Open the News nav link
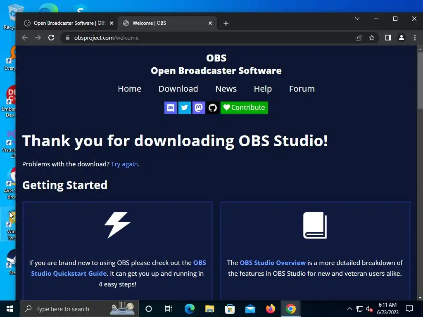The height and width of the screenshot is (317, 423). (x=226, y=89)
